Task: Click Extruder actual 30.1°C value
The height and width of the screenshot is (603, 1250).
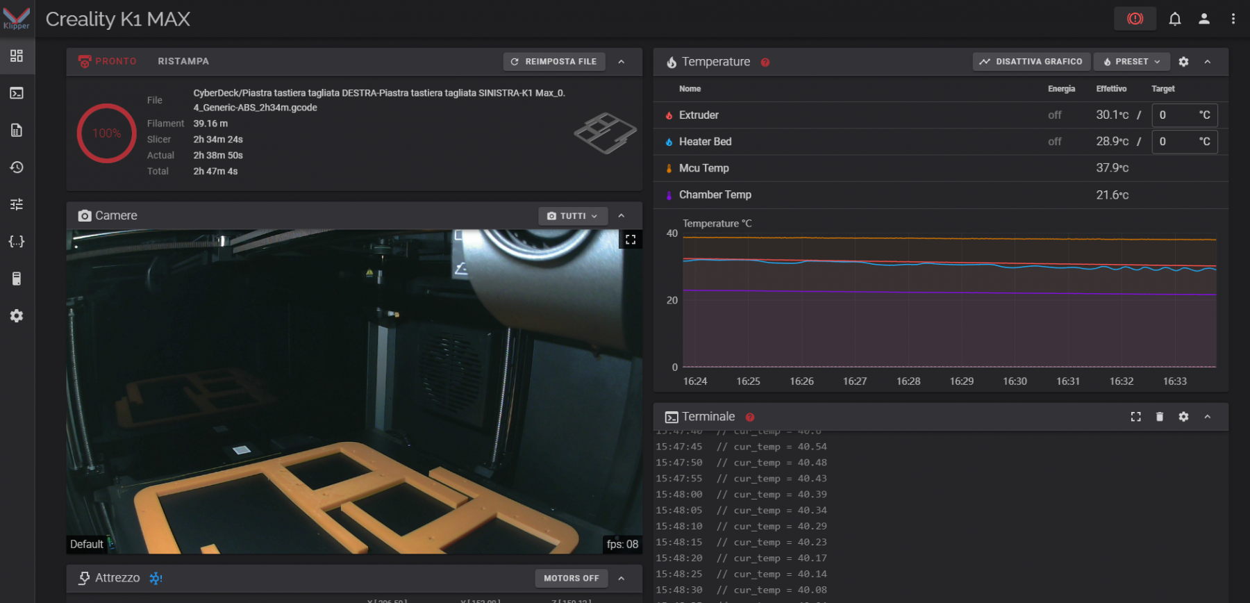Action: (1112, 115)
